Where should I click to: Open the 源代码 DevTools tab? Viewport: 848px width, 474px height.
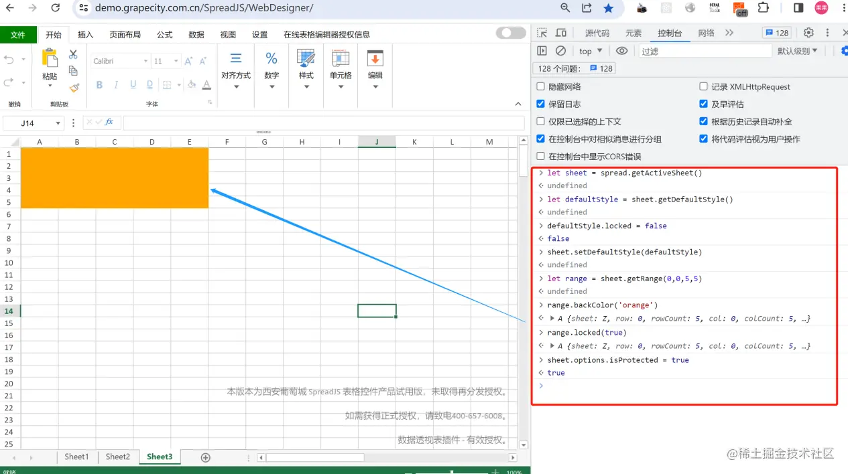[597, 33]
